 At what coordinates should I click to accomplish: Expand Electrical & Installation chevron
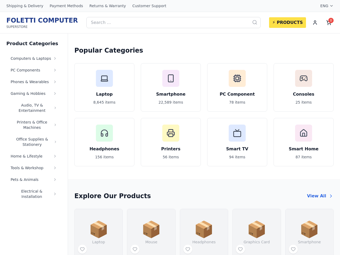coord(55,194)
